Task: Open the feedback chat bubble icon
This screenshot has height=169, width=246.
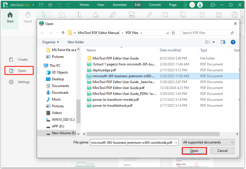Action: coord(213,5)
